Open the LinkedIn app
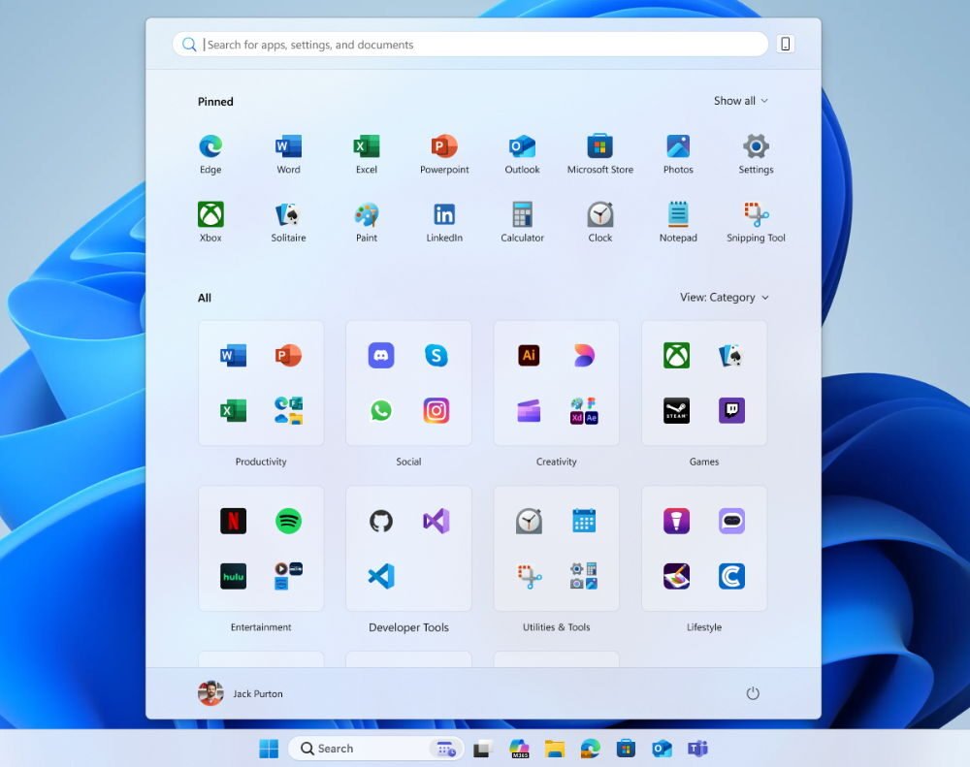970x767 pixels. point(444,214)
